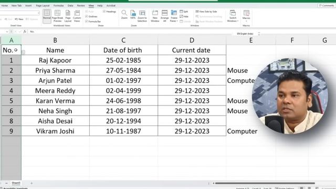Open the Review ribbon tab
This screenshot has width=336, height=189.
click(81, 6)
